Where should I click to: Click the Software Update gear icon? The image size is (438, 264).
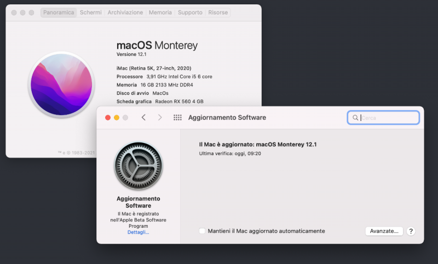(139, 165)
